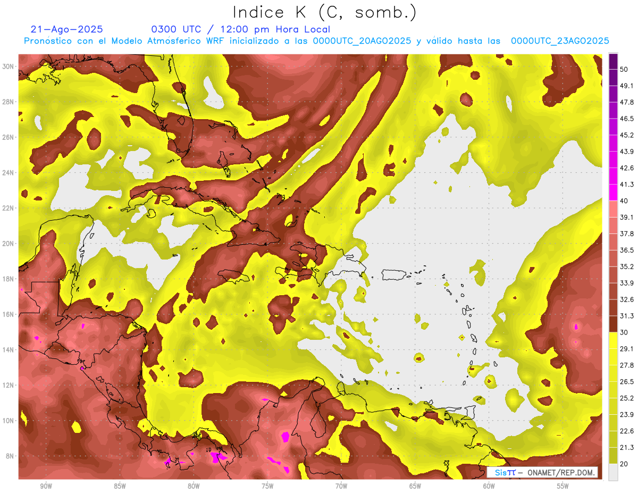Click the latitude label '12N'
Image resolution: width=638 pixels, height=493 pixels.
tap(9, 385)
